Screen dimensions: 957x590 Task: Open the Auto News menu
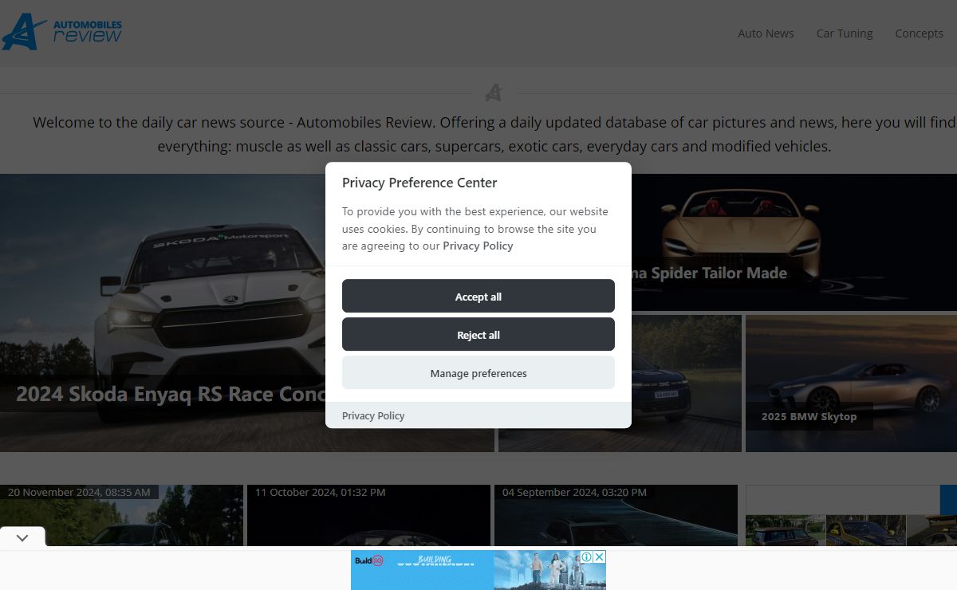pyautogui.click(x=766, y=33)
